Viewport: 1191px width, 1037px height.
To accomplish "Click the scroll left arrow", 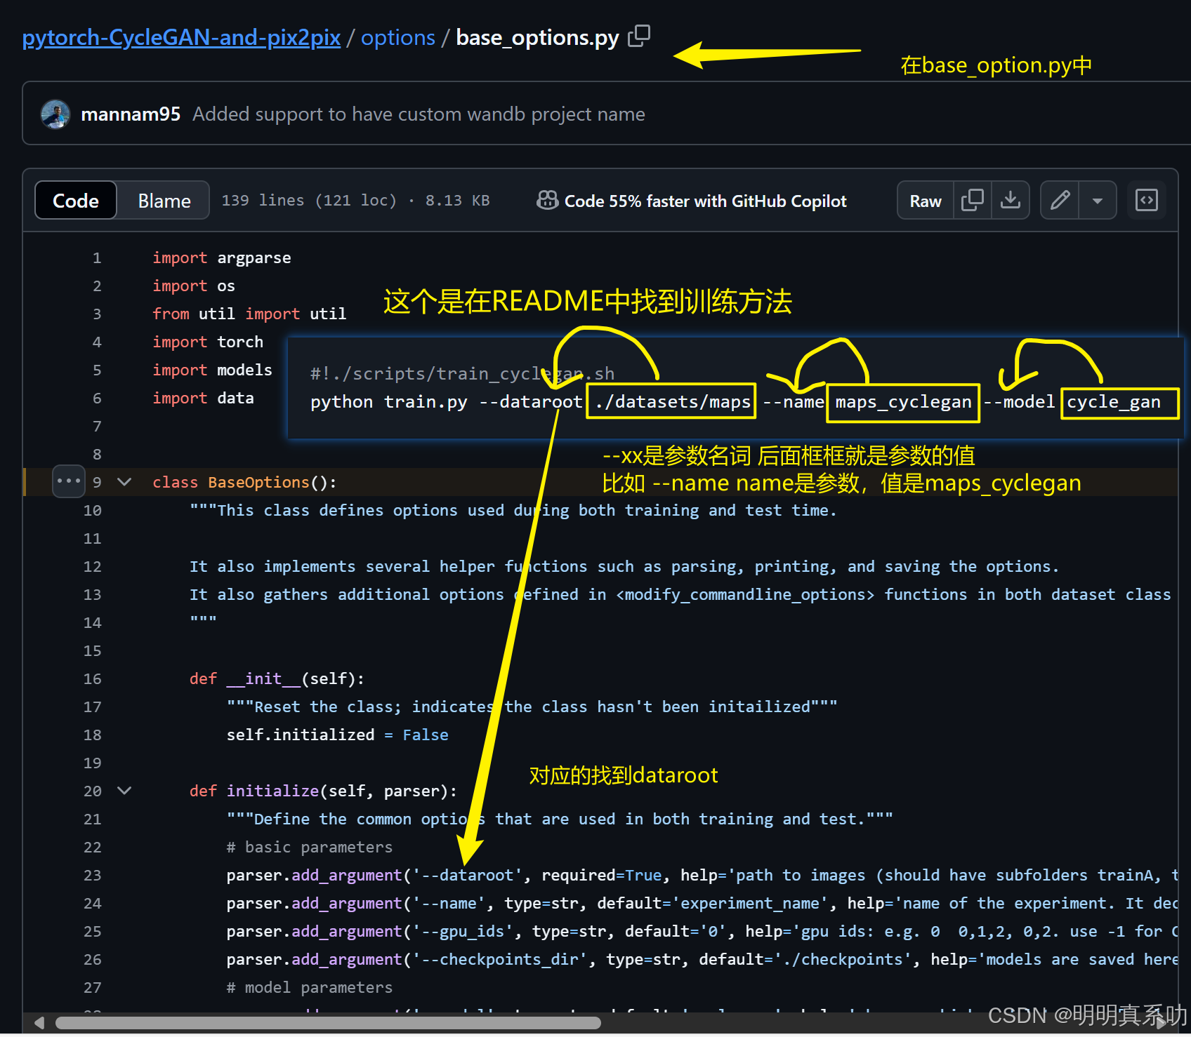I will coord(39,1023).
